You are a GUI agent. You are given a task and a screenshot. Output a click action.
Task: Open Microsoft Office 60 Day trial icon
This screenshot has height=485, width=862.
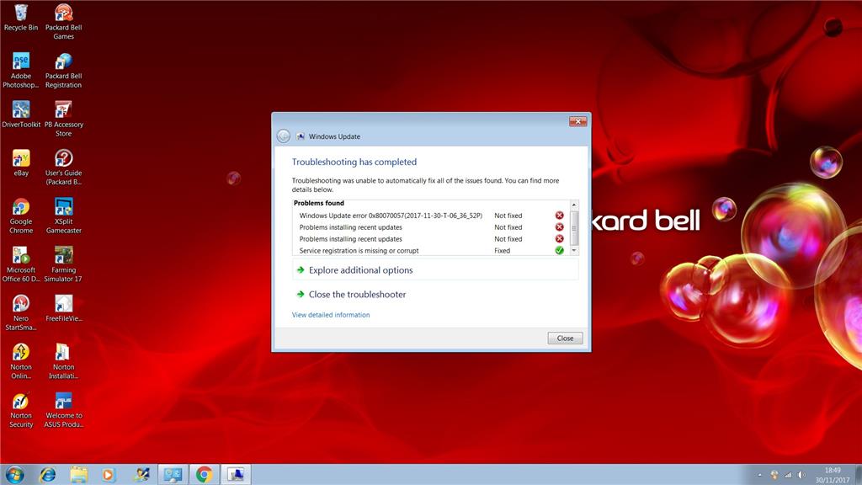pyautogui.click(x=21, y=264)
